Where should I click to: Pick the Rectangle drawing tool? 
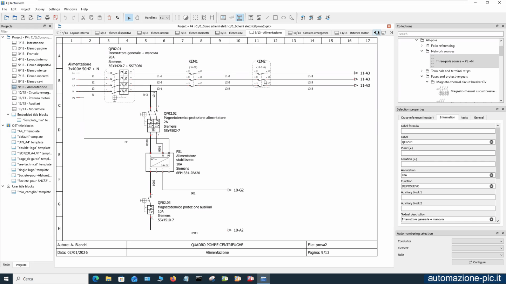pyautogui.click(x=276, y=17)
